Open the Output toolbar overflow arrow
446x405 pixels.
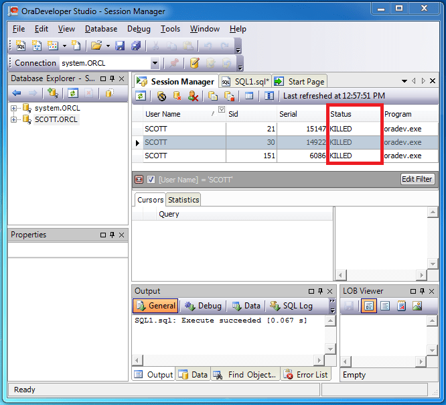tap(333, 310)
